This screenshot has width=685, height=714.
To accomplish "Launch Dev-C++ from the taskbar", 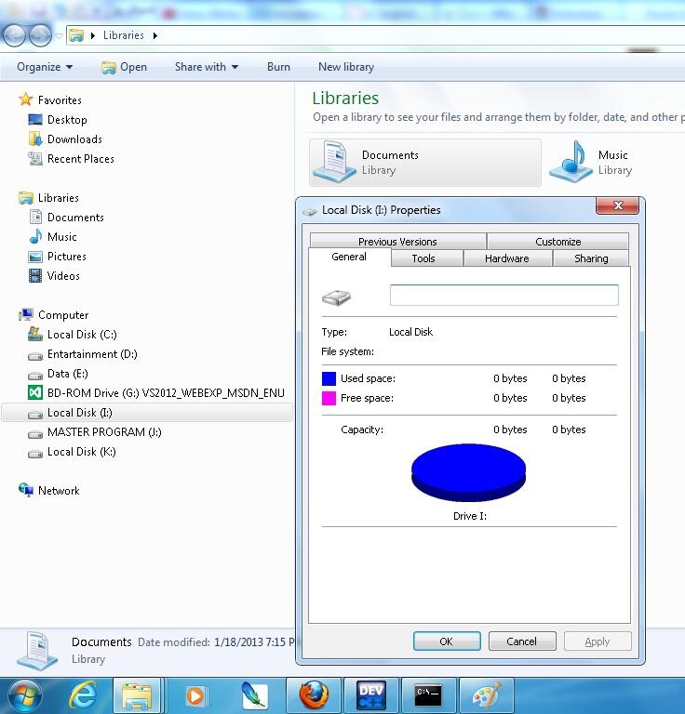I will (x=370, y=694).
